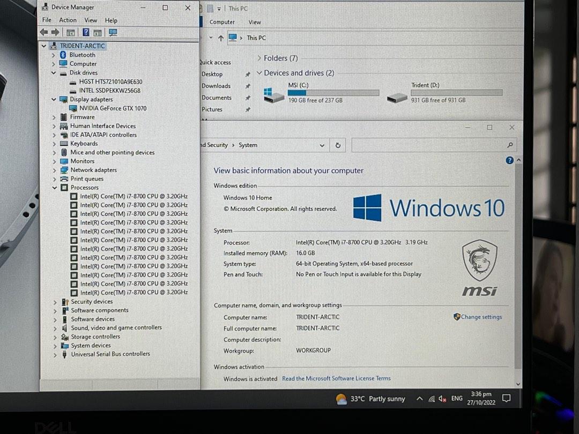
Task: Open the System address bar dropdown arrow
Action: [322, 145]
